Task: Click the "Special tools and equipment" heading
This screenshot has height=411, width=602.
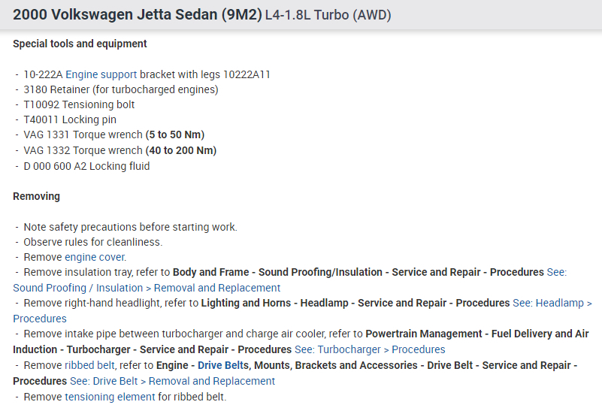Action: coord(80,44)
